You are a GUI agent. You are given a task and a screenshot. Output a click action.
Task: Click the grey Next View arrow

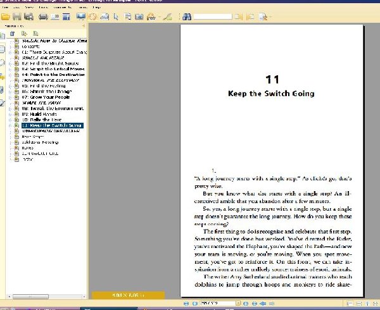[272, 304]
